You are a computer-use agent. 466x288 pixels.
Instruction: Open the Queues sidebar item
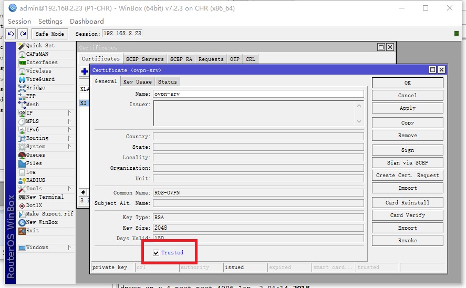click(35, 155)
